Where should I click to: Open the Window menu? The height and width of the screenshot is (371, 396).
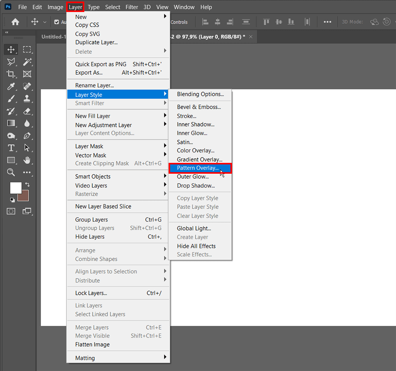click(x=184, y=7)
